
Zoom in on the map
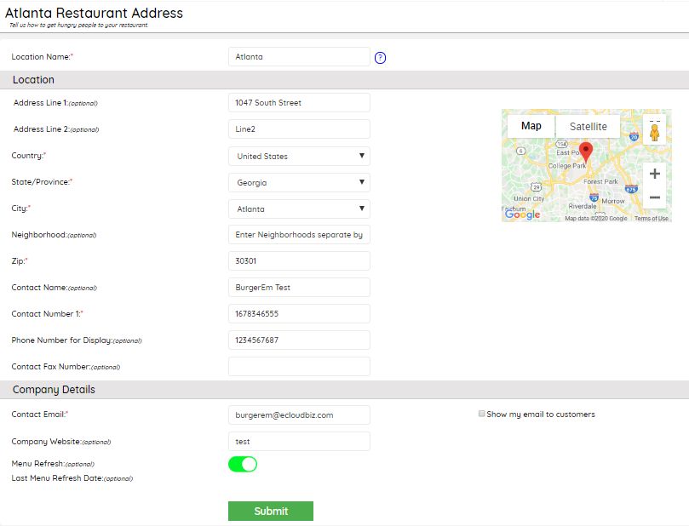point(654,174)
